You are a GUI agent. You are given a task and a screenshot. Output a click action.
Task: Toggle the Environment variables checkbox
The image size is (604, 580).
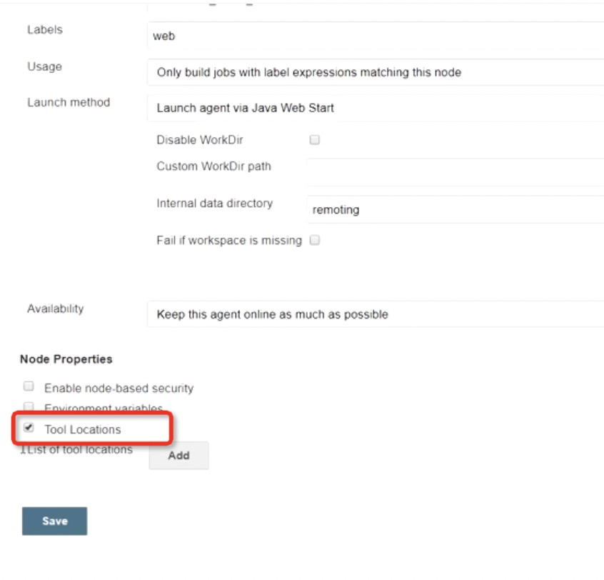(x=29, y=406)
